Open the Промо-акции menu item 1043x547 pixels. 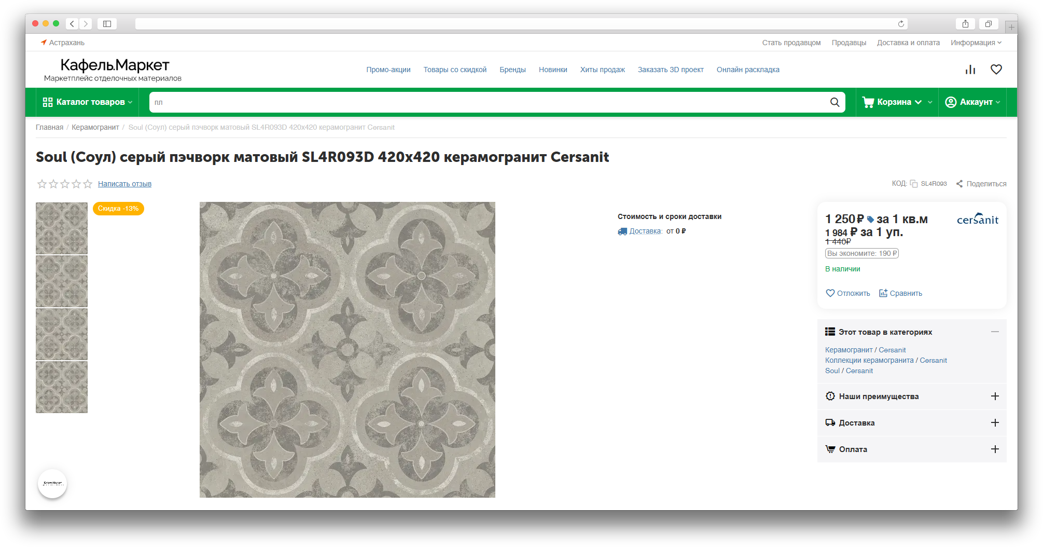tap(388, 70)
